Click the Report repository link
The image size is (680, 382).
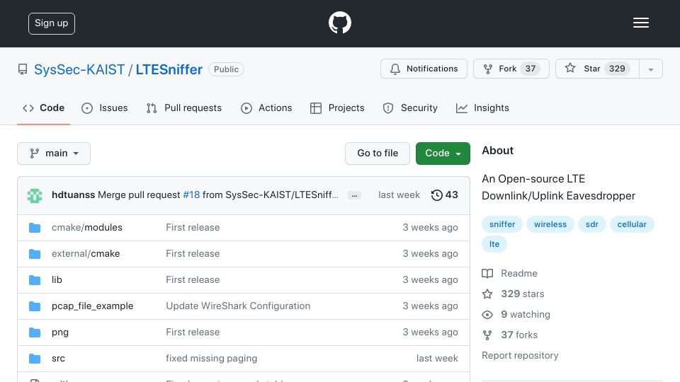(x=520, y=356)
